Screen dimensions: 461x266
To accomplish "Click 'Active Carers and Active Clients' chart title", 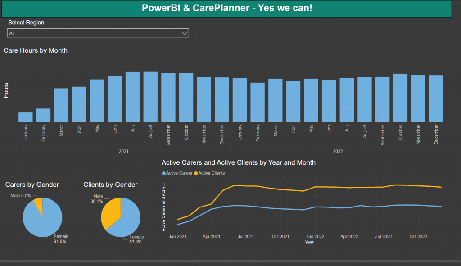I will click(x=239, y=162).
